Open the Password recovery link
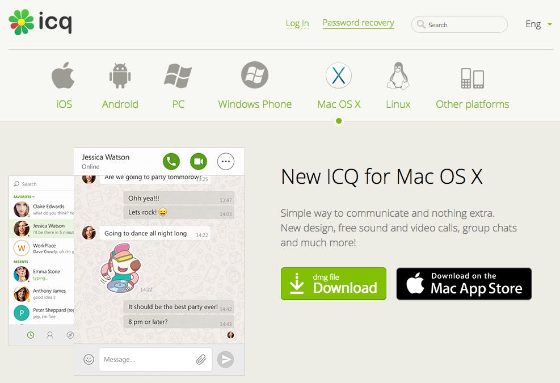560x383 pixels. tap(358, 23)
